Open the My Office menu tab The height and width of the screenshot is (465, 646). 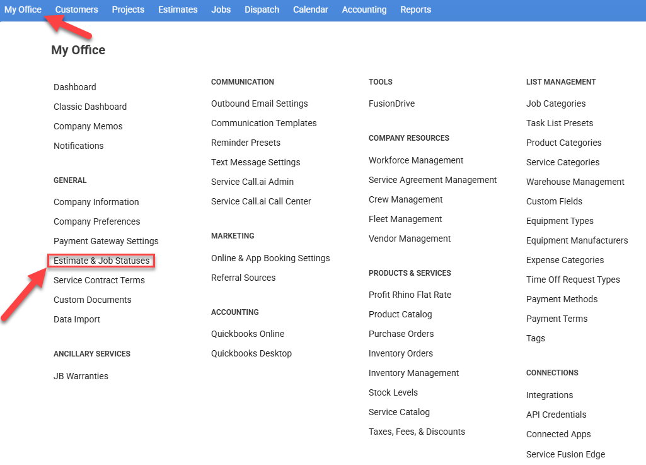[x=23, y=9]
